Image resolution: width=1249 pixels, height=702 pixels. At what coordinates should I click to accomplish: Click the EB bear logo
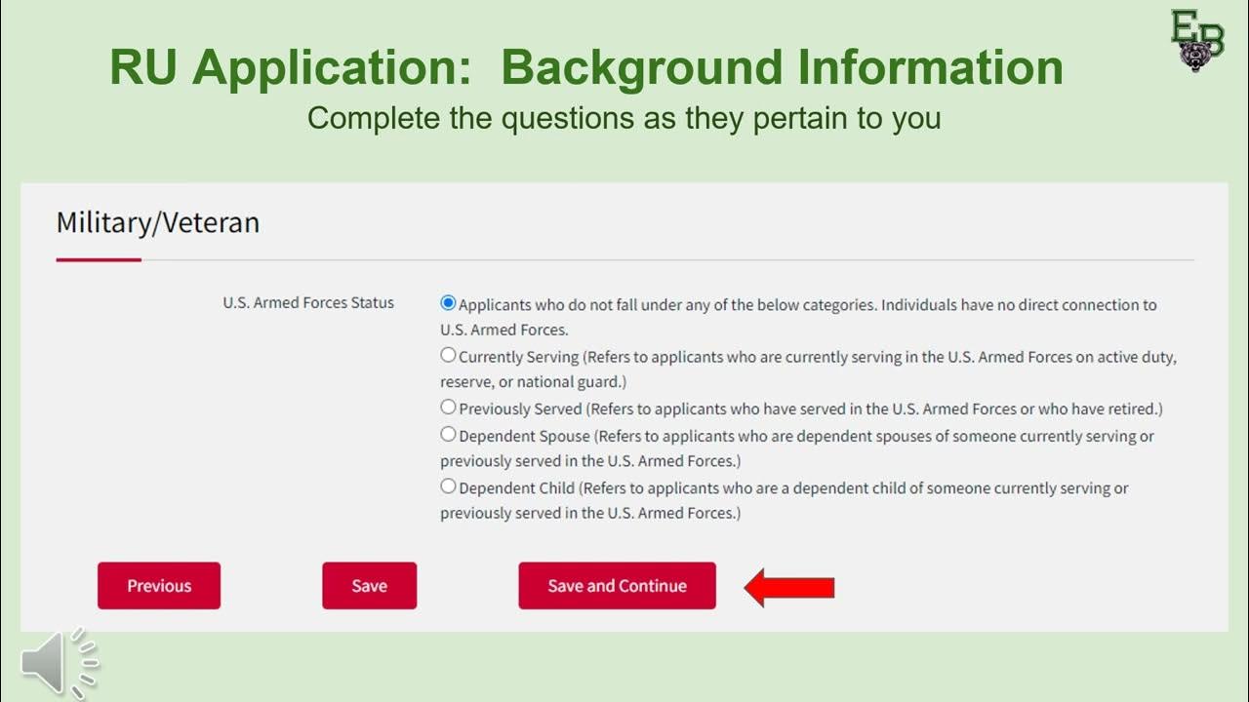1197,41
